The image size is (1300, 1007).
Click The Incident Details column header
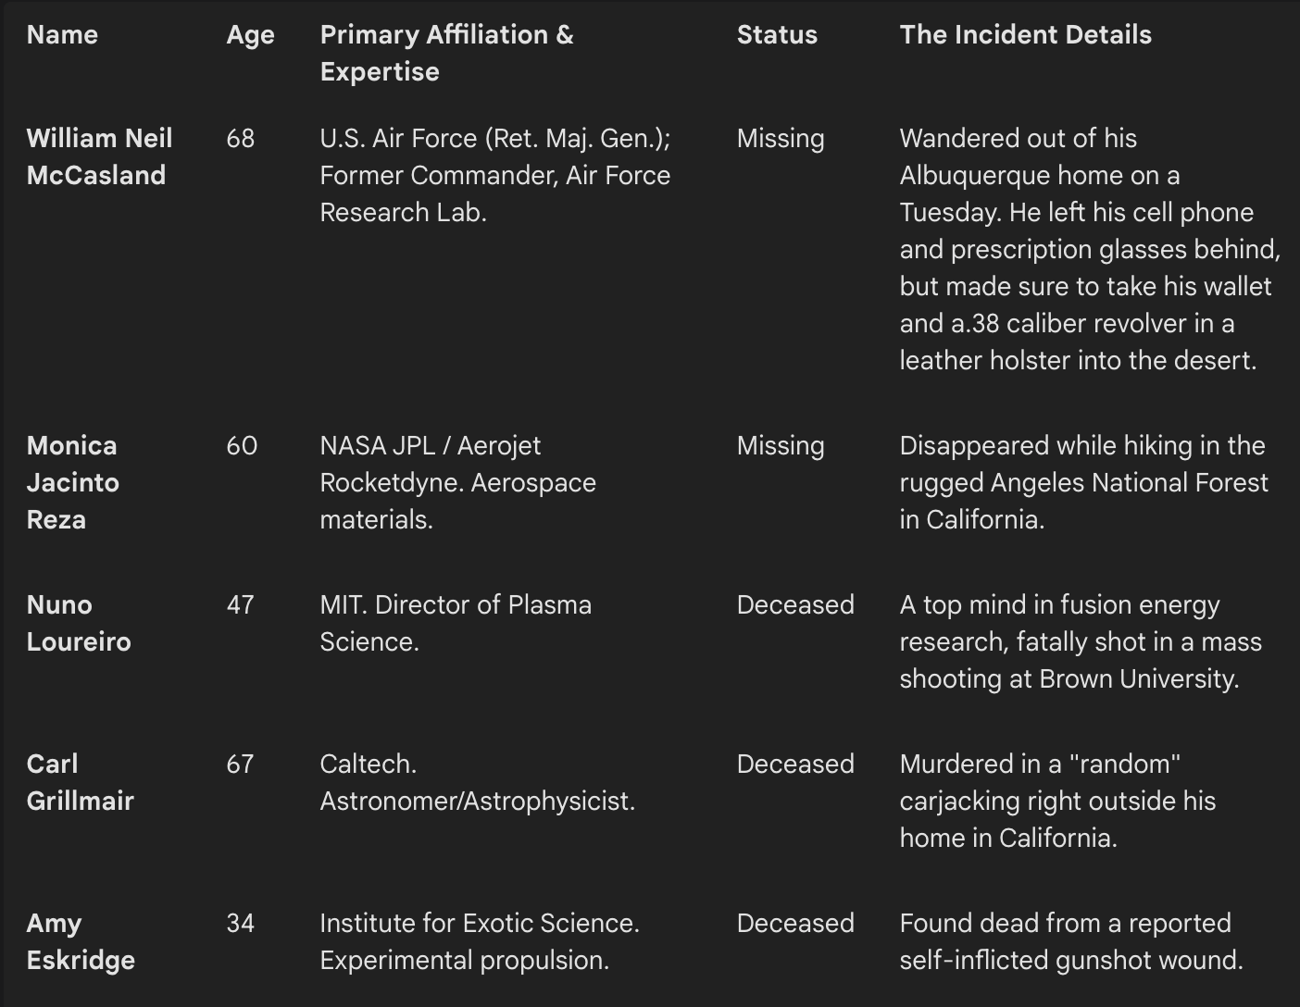pyautogui.click(x=1025, y=35)
